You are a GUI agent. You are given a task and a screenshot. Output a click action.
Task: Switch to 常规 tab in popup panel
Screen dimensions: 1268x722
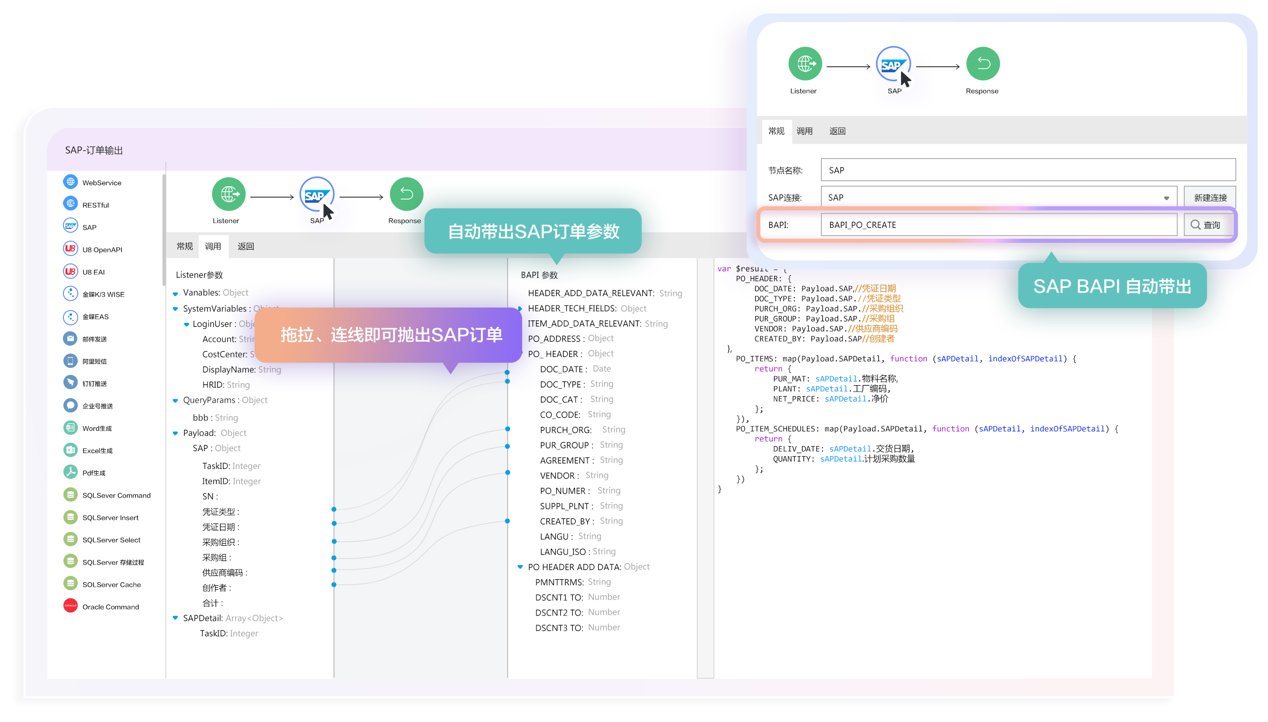click(776, 131)
